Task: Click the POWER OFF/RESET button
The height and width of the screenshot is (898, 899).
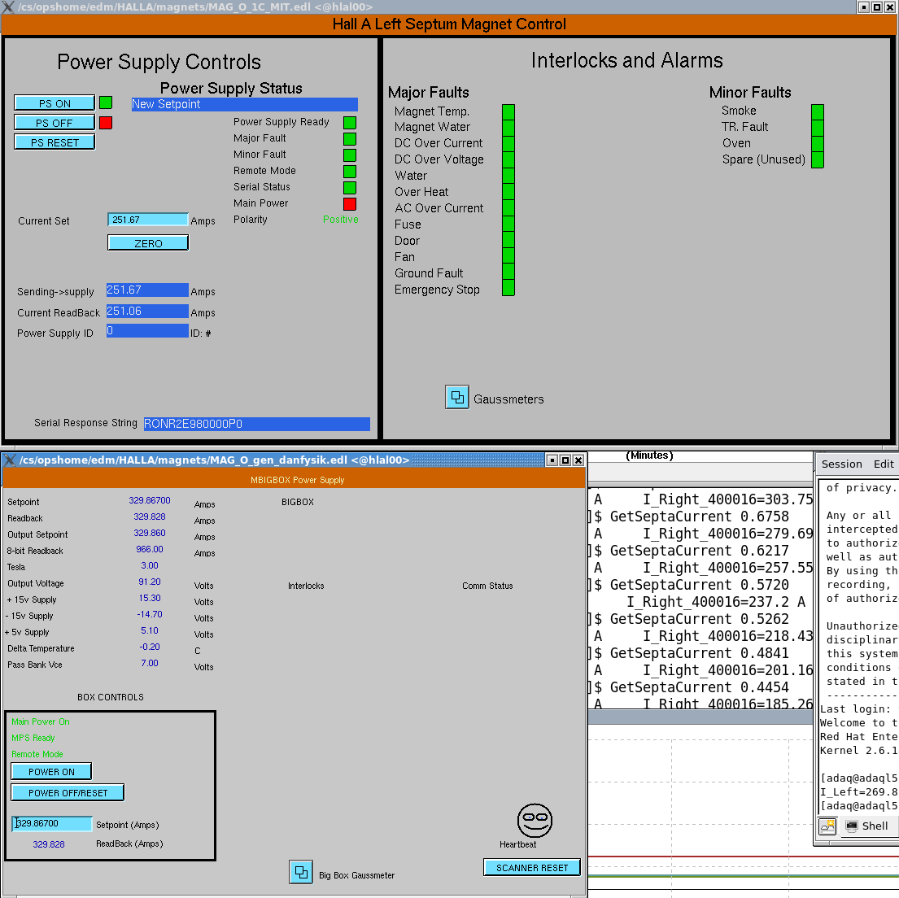Action: click(68, 792)
